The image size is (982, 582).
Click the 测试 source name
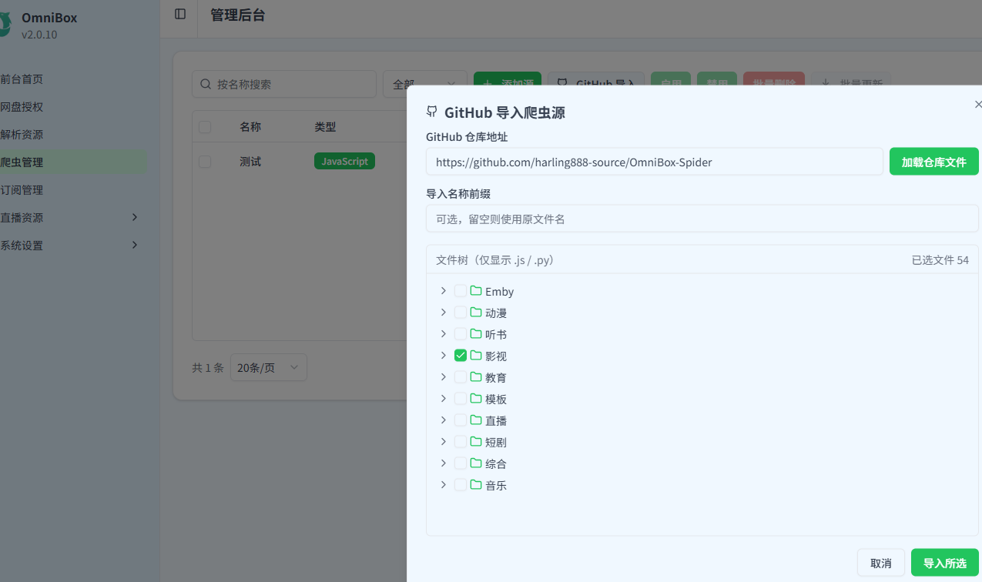click(250, 162)
